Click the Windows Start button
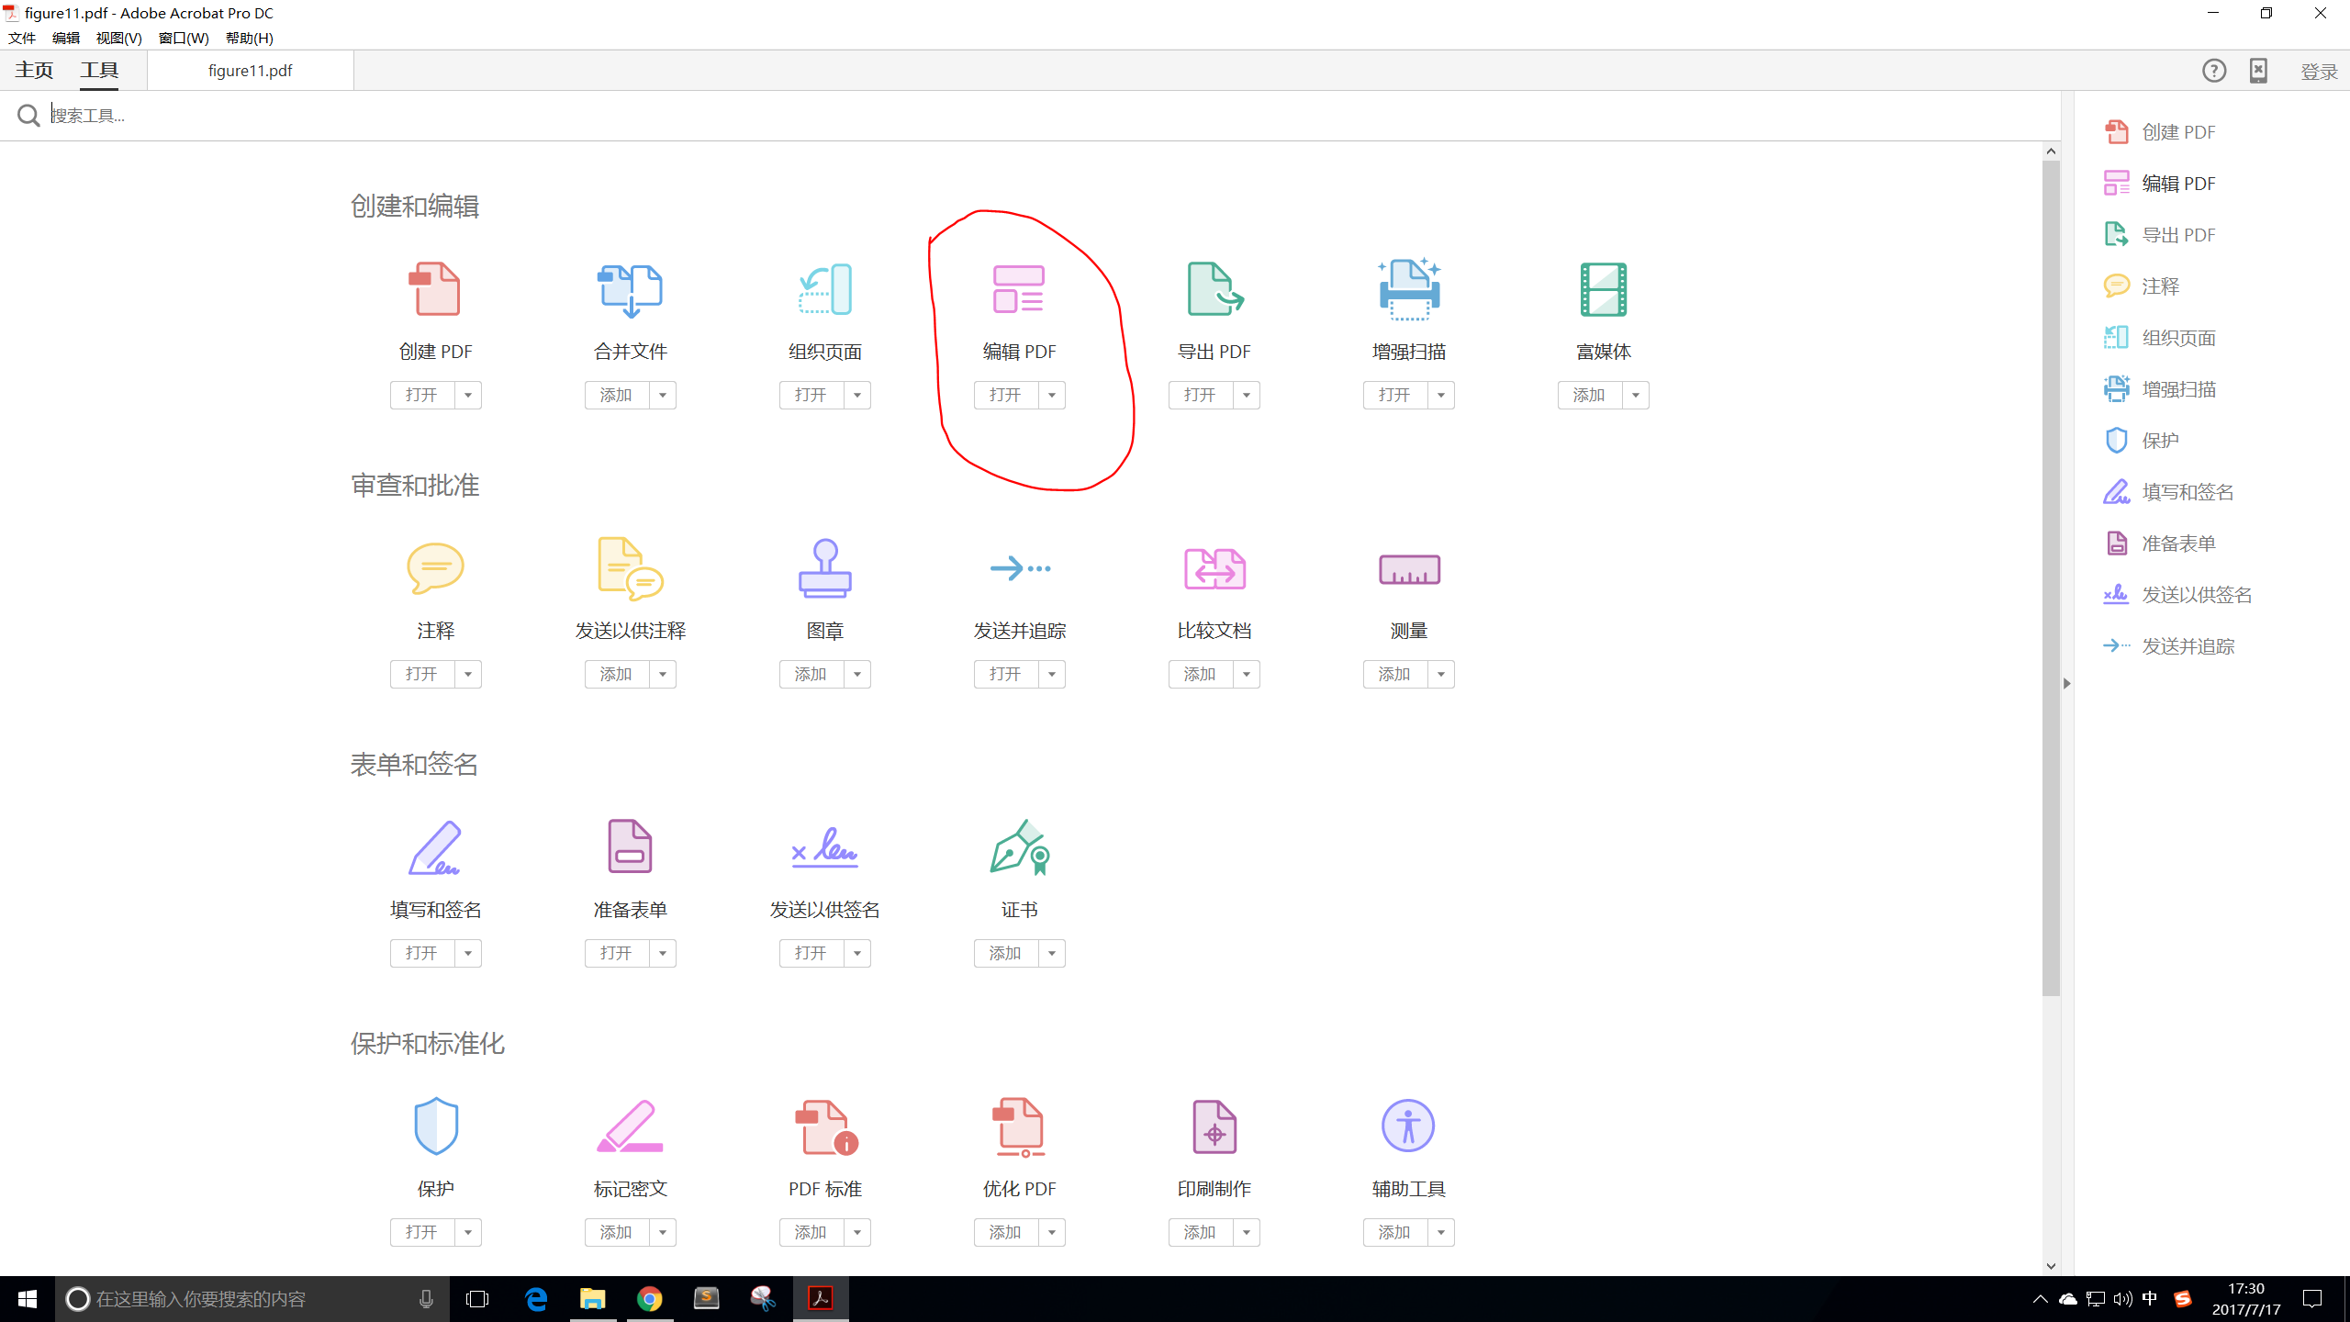 pyautogui.click(x=28, y=1299)
